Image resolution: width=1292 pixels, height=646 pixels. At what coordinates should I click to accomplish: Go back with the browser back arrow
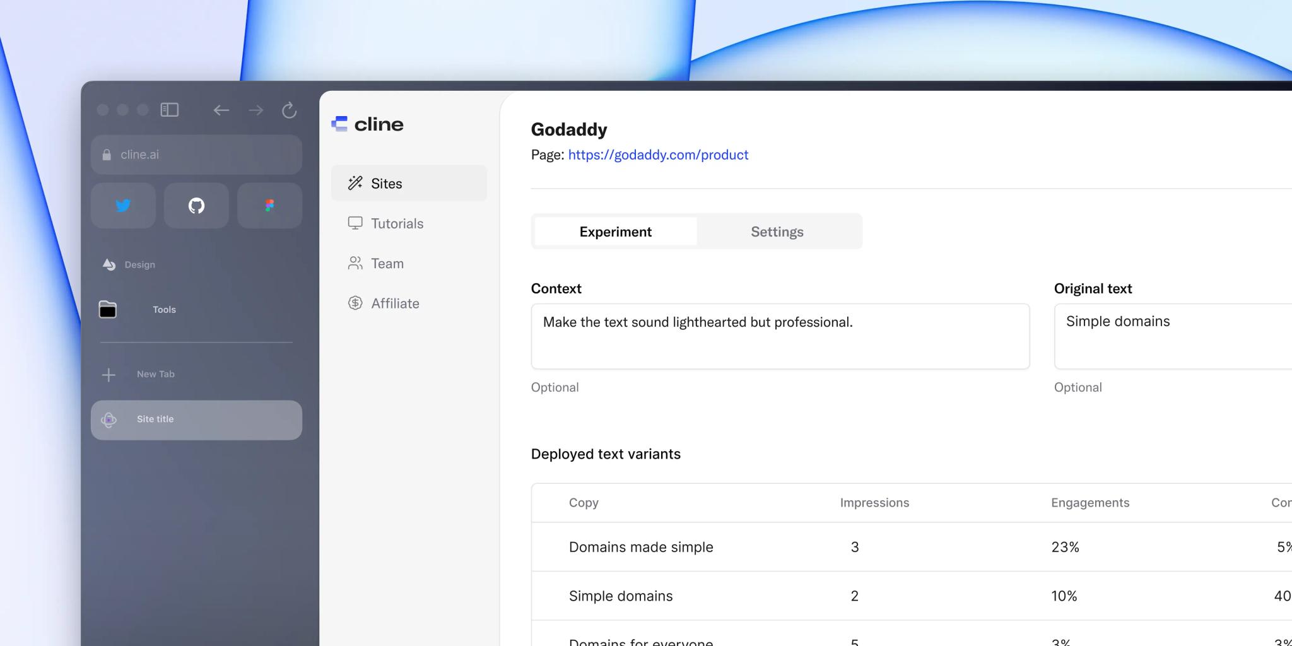click(x=221, y=110)
